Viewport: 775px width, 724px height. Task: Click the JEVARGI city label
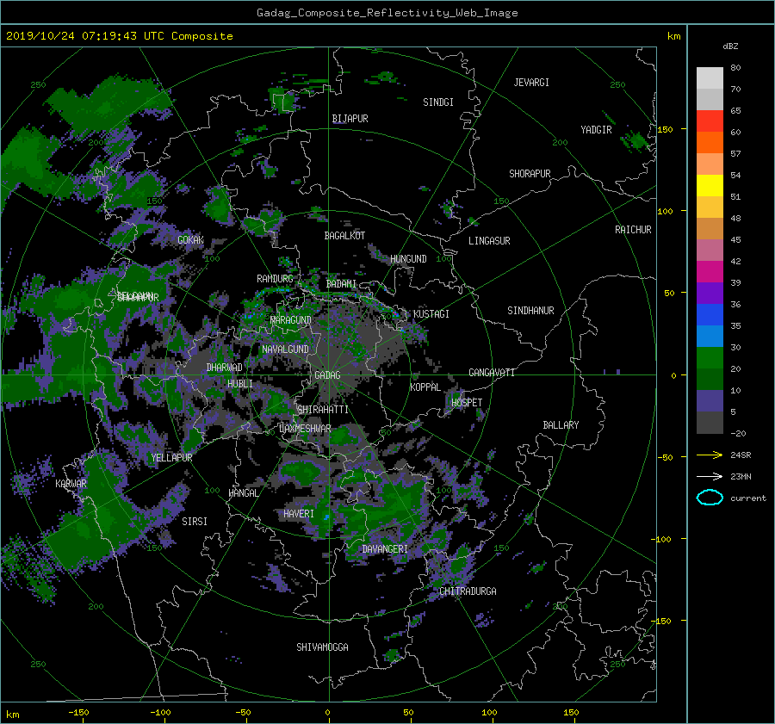(531, 83)
